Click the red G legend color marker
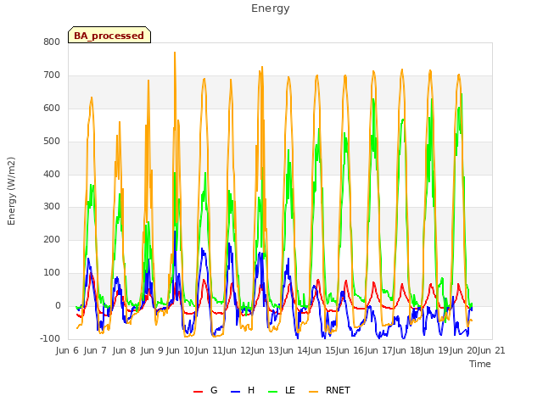The width and height of the screenshot is (543, 407). point(198,391)
